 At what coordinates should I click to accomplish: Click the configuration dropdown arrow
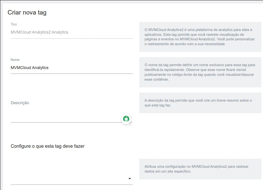130,179
